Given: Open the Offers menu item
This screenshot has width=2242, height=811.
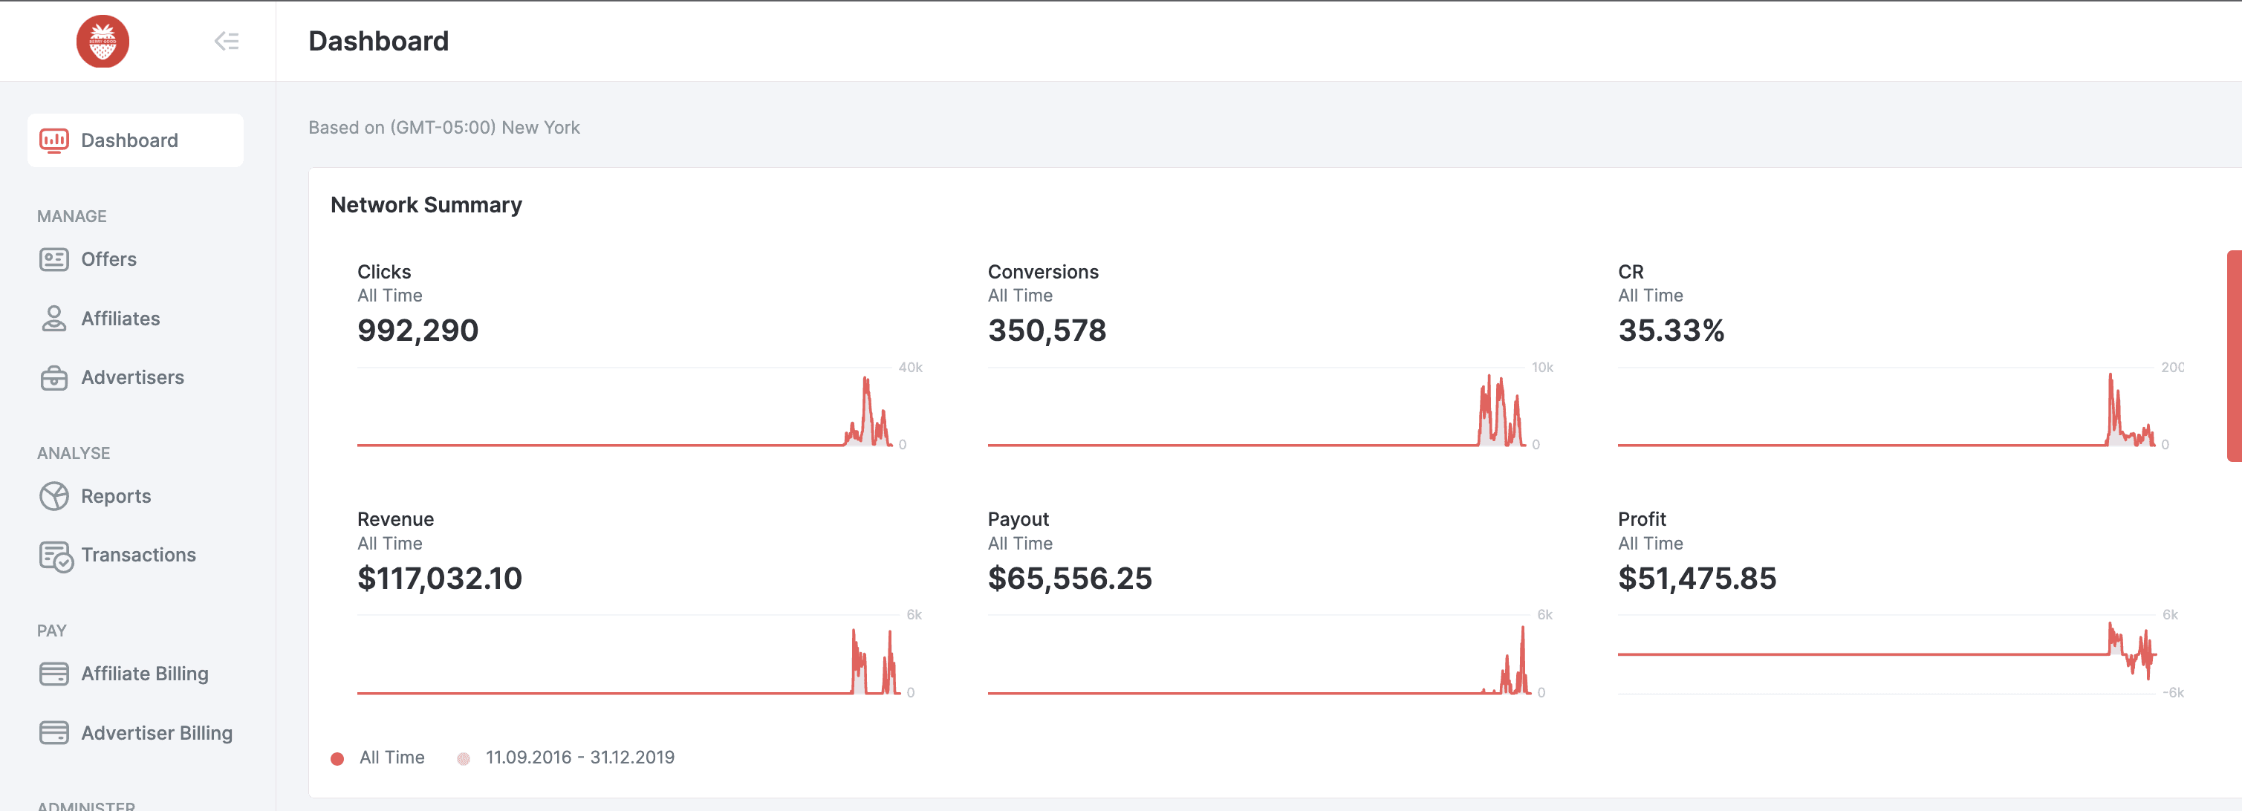Looking at the screenshot, I should point(108,259).
